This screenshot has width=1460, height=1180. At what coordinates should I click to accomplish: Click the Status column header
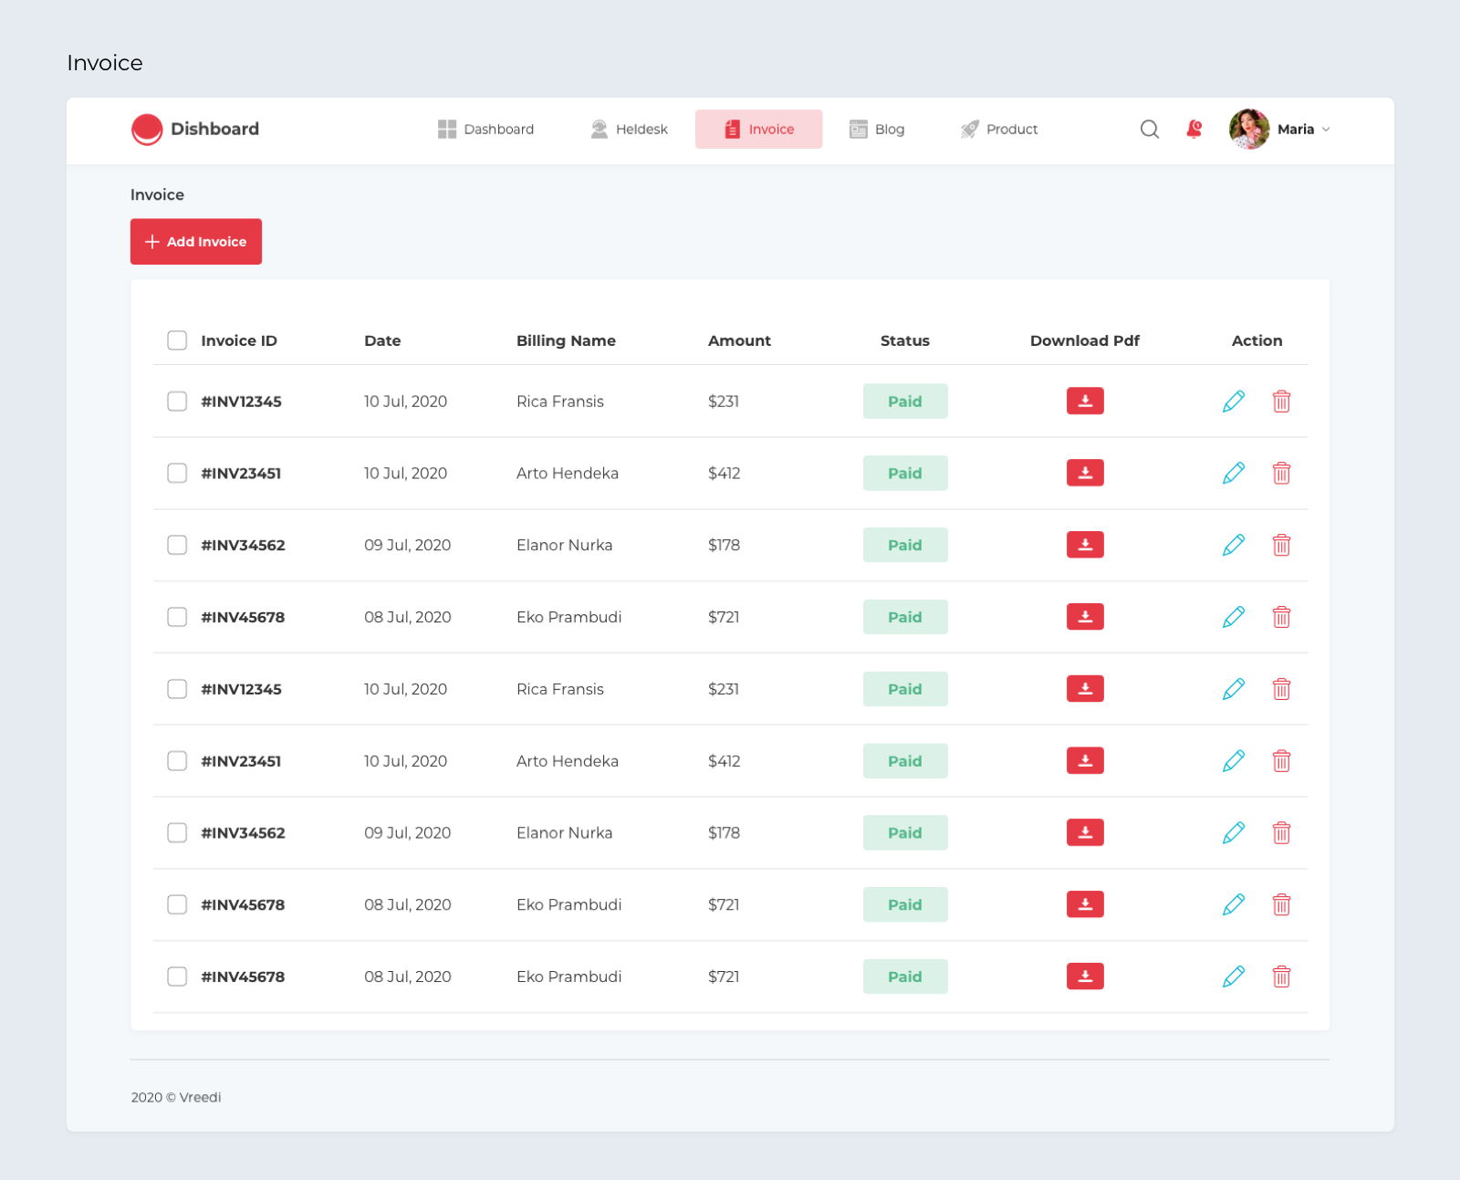pos(905,340)
